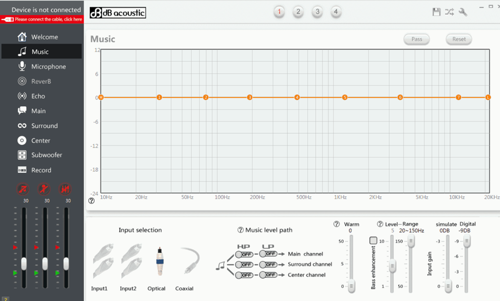The image size is (500, 301).
Task: Go to ReverB settings
Action: coord(41,81)
